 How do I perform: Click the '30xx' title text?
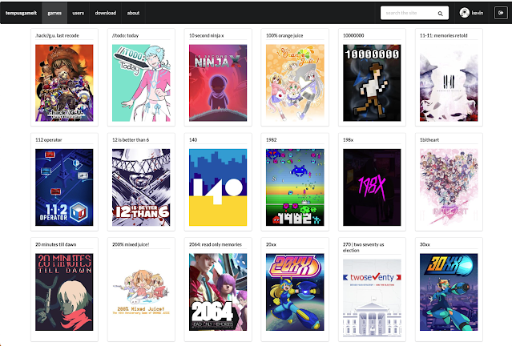coord(425,244)
